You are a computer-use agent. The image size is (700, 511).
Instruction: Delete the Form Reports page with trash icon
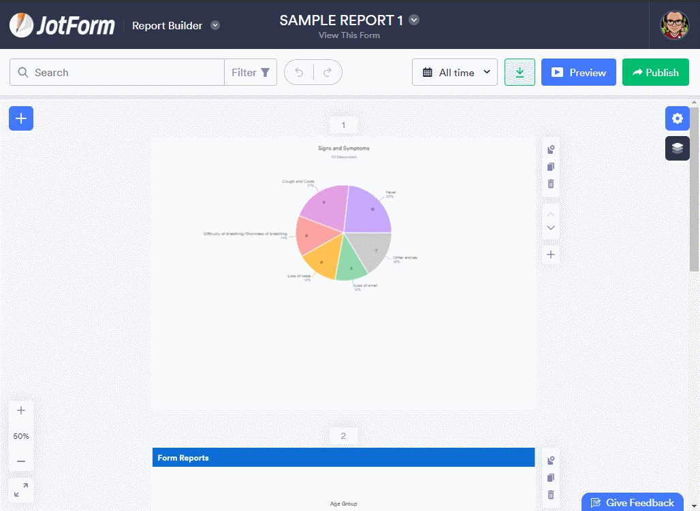[550, 495]
